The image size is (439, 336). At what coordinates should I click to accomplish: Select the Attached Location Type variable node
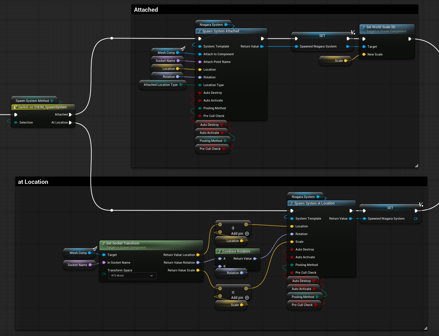[x=161, y=85]
